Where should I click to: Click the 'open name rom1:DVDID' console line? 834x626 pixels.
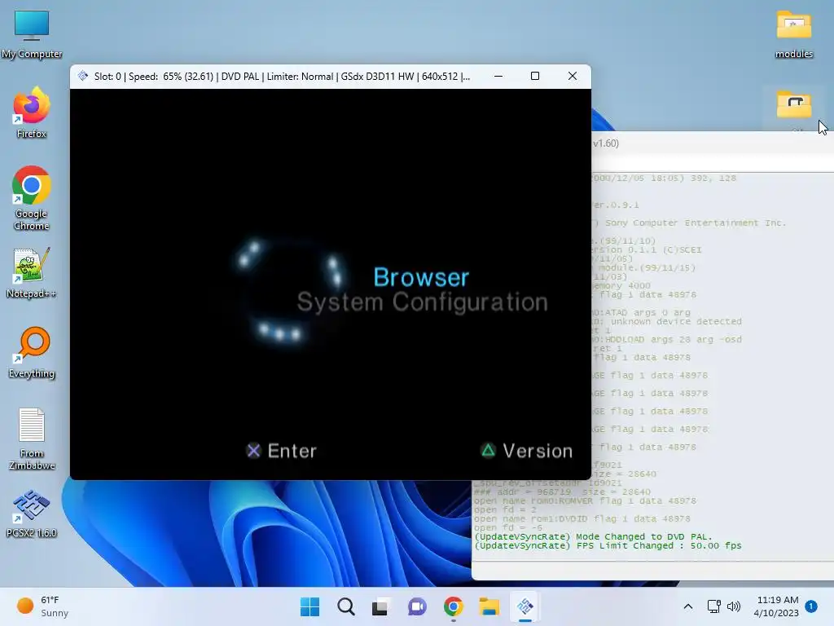(582, 518)
